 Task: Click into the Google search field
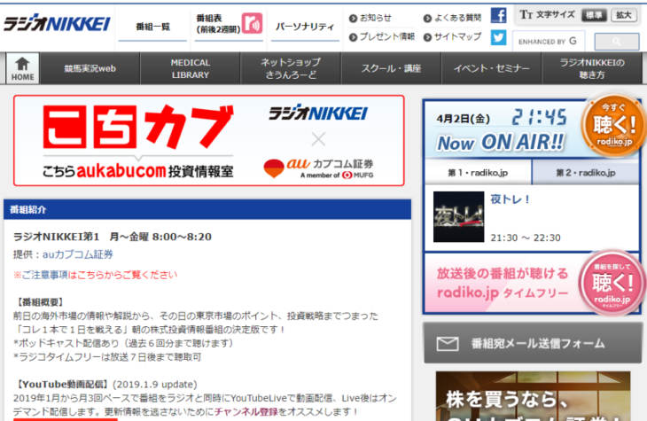pos(548,42)
